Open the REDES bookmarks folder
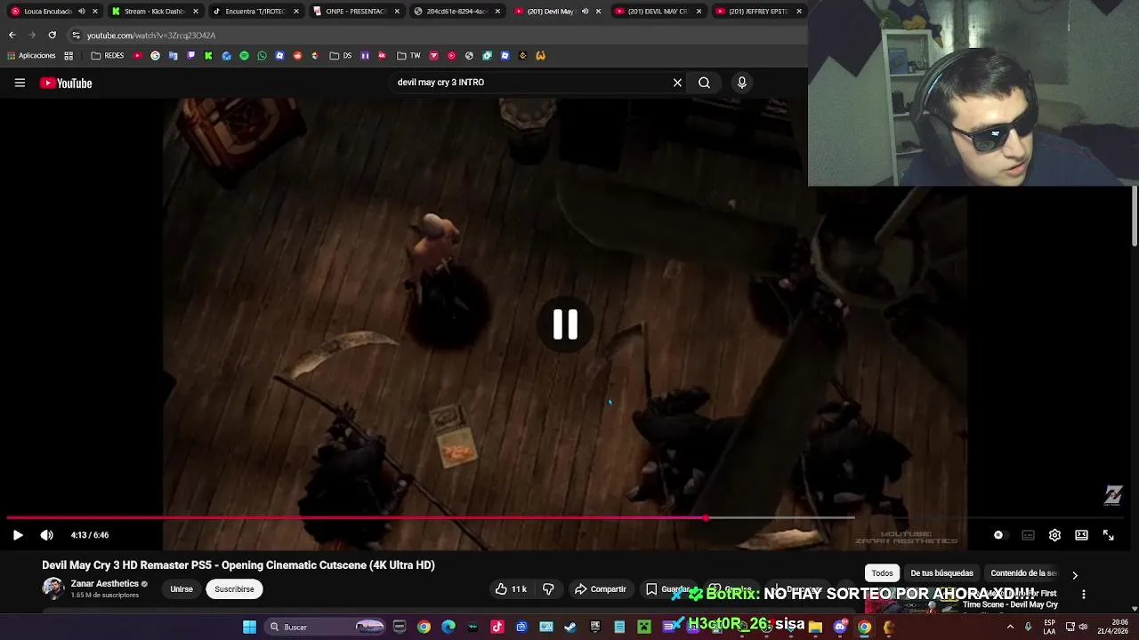Screen dimensions: 1139x640 107,55
